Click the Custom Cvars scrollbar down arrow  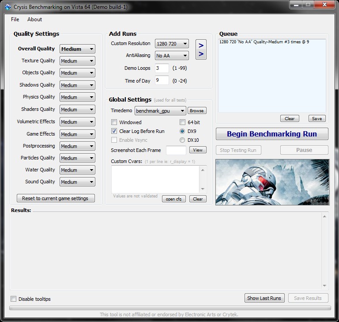(203, 189)
